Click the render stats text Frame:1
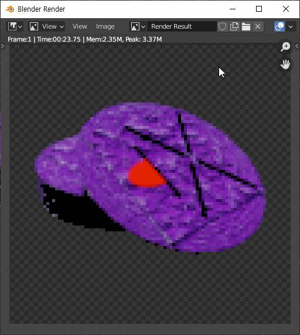The width and height of the screenshot is (300, 335). tap(19, 39)
